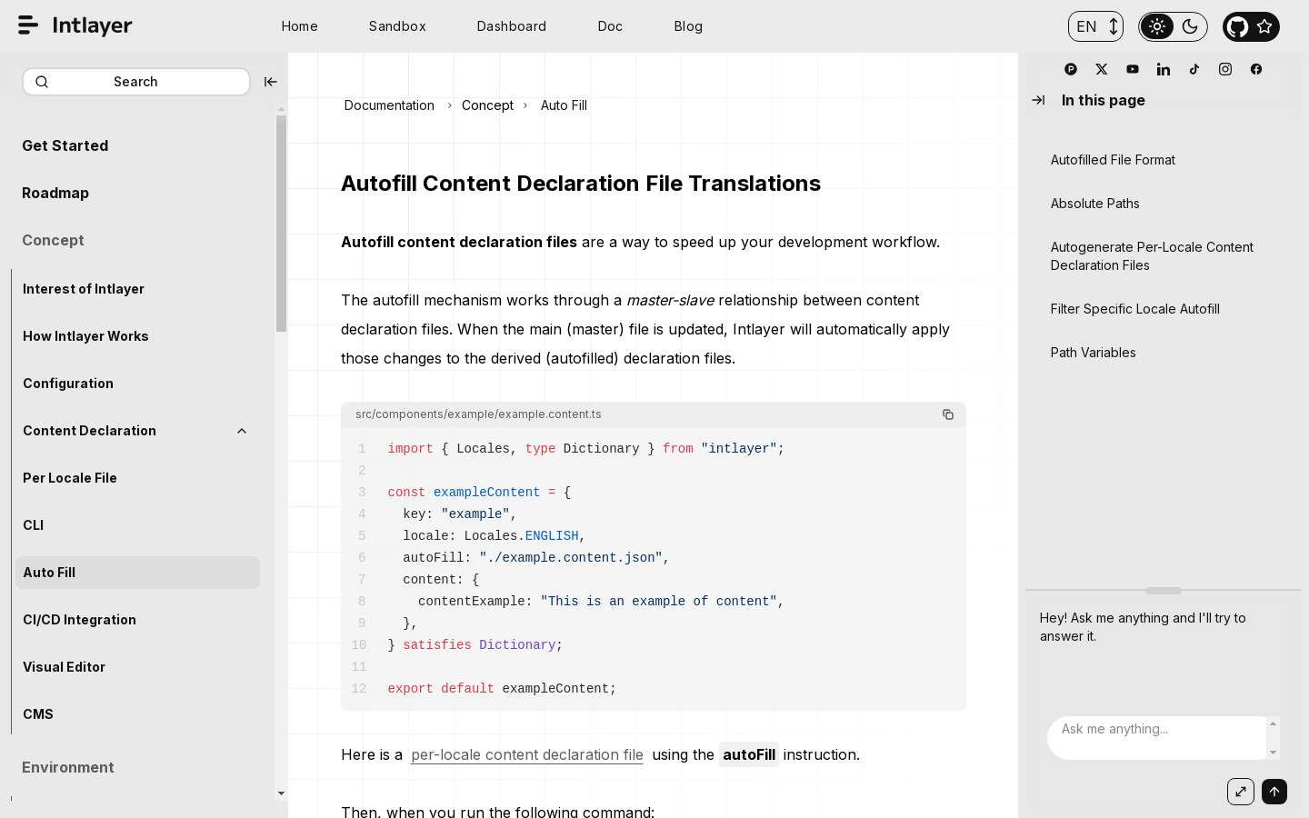
Task: Click the chat panel resize handle
Action: coord(1164,591)
